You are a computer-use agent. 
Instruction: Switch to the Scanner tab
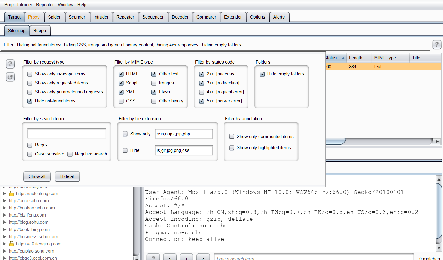point(77,17)
